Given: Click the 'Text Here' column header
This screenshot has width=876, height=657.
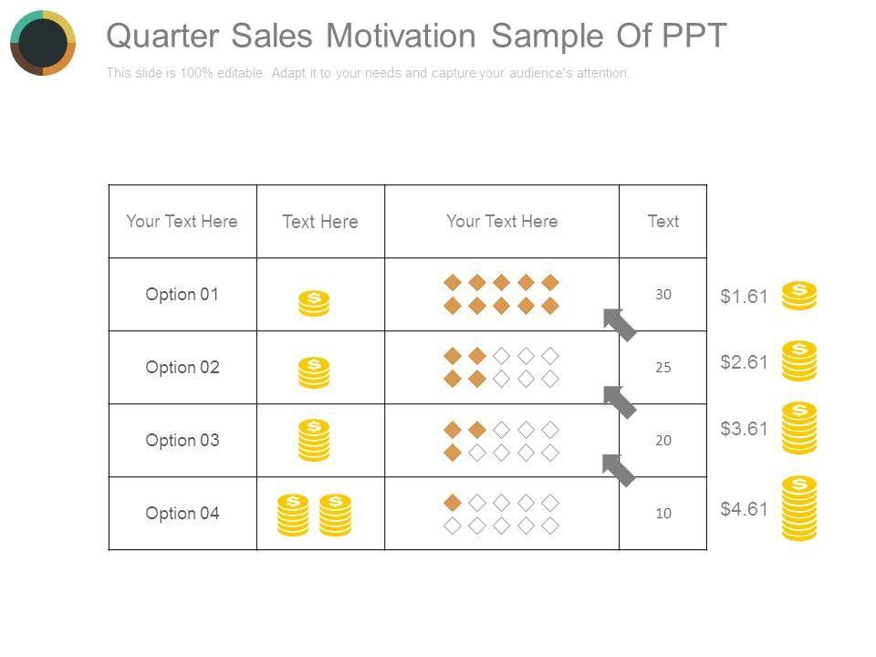Looking at the screenshot, I should 320,222.
